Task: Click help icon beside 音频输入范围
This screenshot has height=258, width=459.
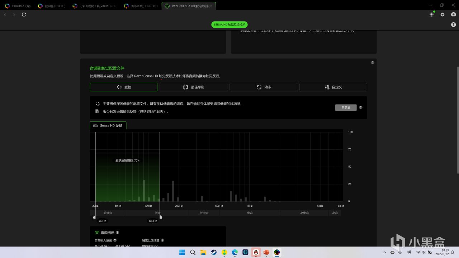Action: coord(115,240)
